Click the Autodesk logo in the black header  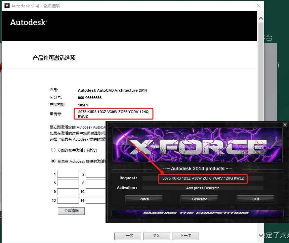pos(29,22)
